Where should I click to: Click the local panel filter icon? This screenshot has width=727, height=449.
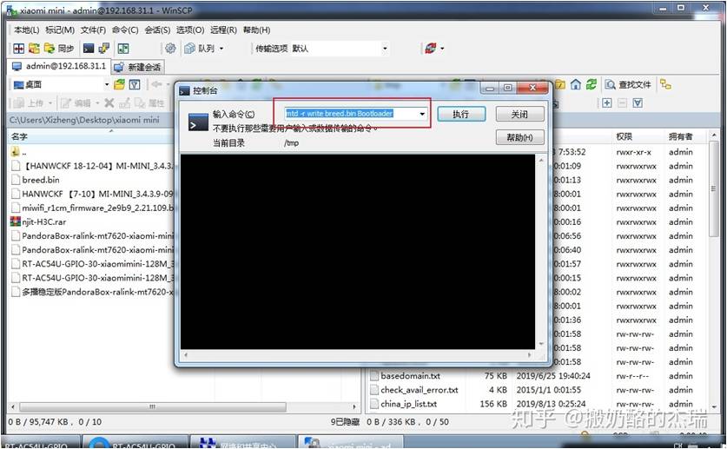coord(135,84)
